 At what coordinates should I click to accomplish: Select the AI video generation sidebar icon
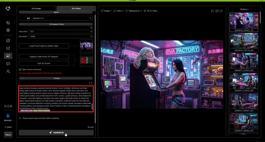click(8, 48)
